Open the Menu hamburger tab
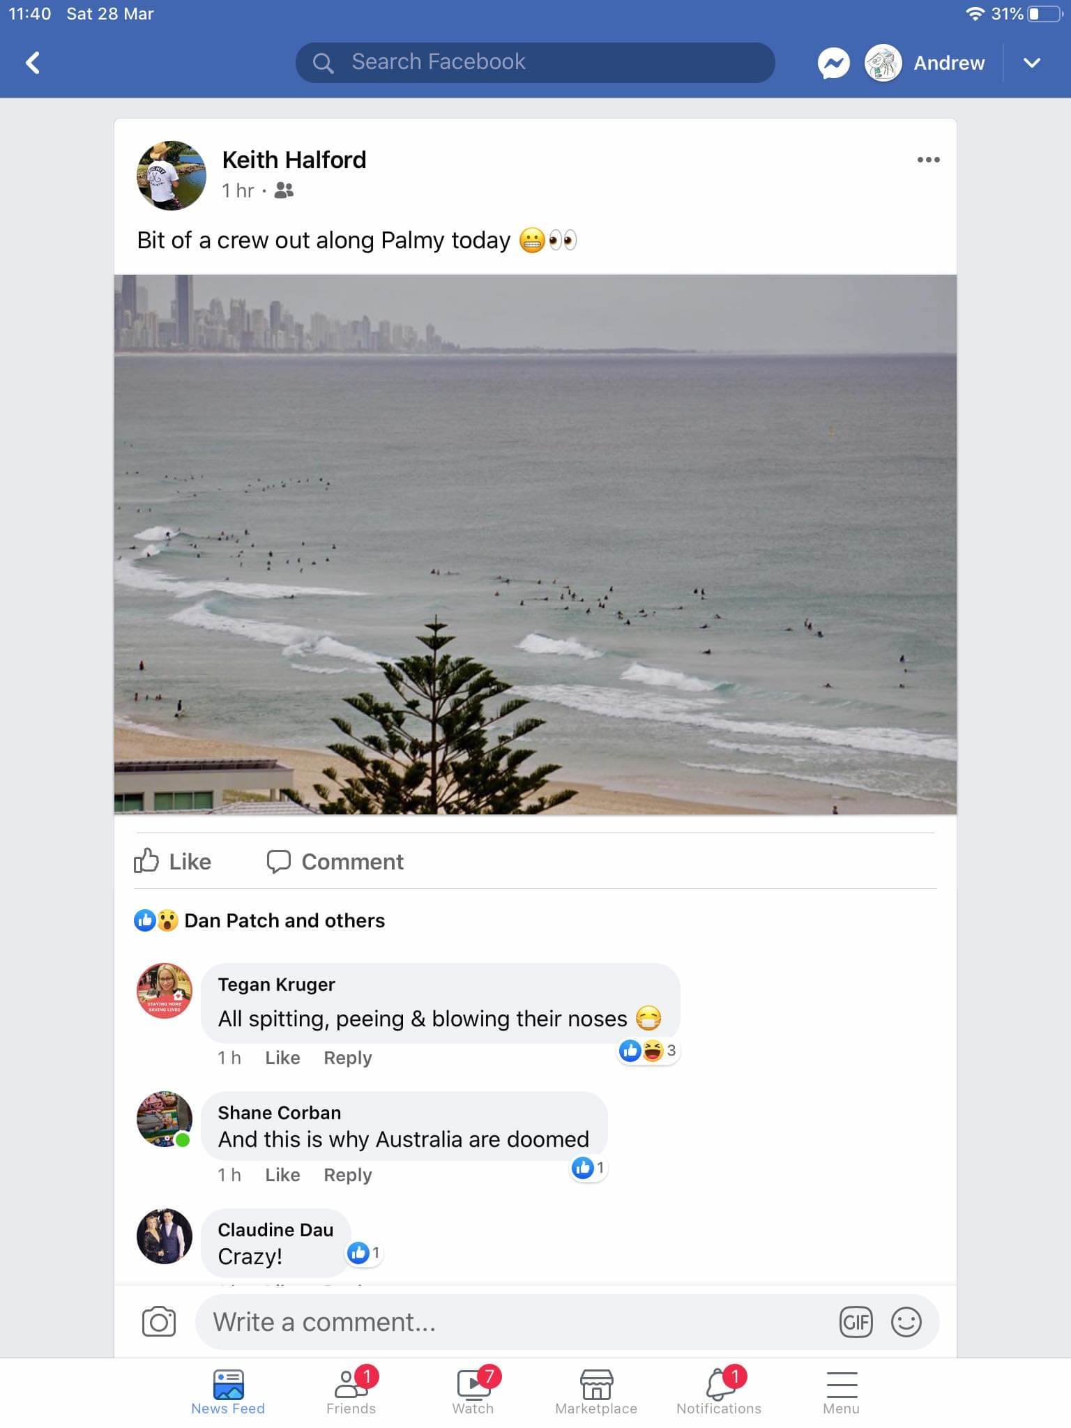 [x=841, y=1391]
